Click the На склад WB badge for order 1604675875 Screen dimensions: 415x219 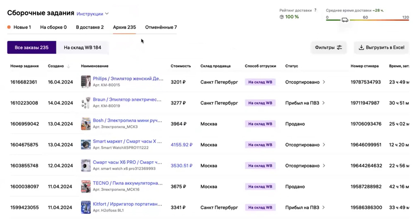point(260,145)
